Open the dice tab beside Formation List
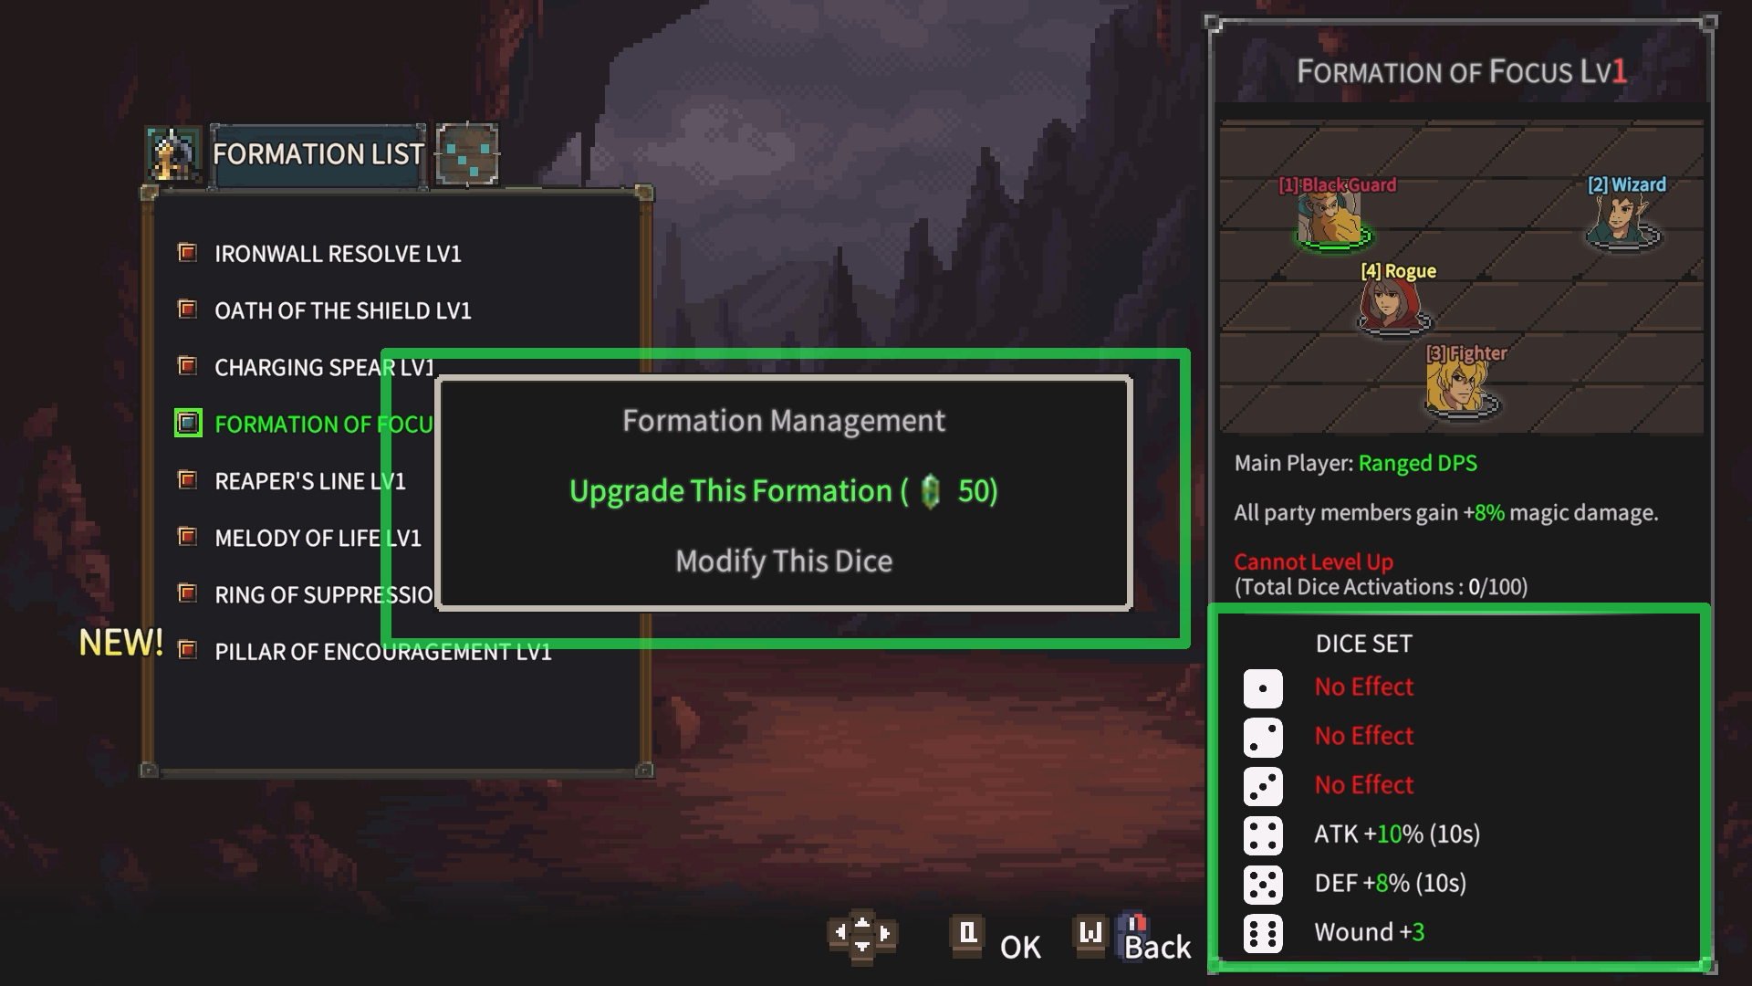Screen dimensions: 1752x986 pyautogui.click(x=467, y=154)
